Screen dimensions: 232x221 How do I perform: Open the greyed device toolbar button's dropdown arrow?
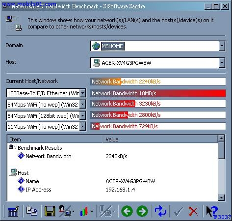click(114, 211)
